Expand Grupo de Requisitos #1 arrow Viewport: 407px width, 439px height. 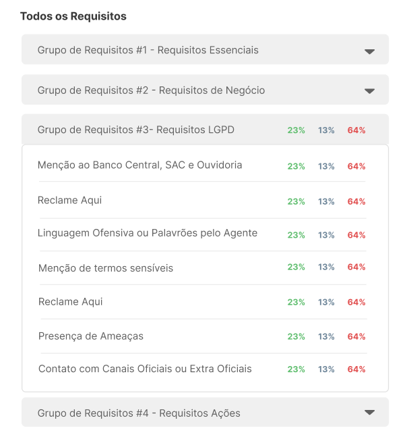(369, 51)
